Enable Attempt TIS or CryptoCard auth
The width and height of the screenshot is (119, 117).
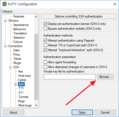click(x=45, y=45)
